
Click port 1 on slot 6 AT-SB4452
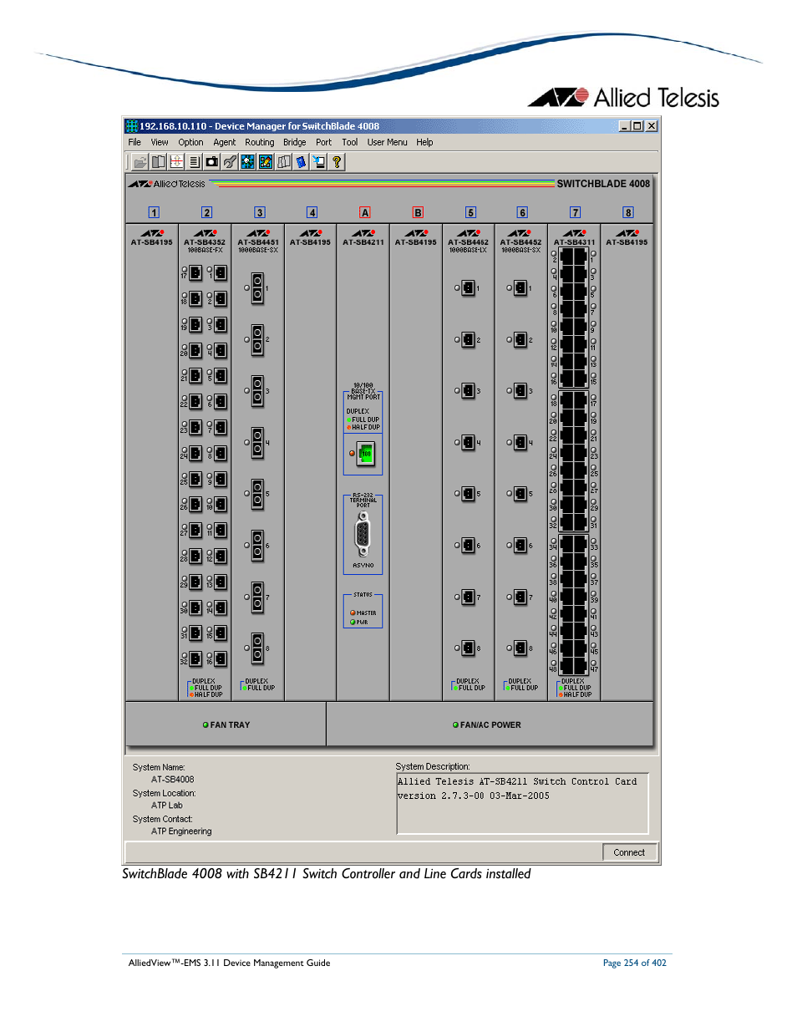(x=520, y=287)
